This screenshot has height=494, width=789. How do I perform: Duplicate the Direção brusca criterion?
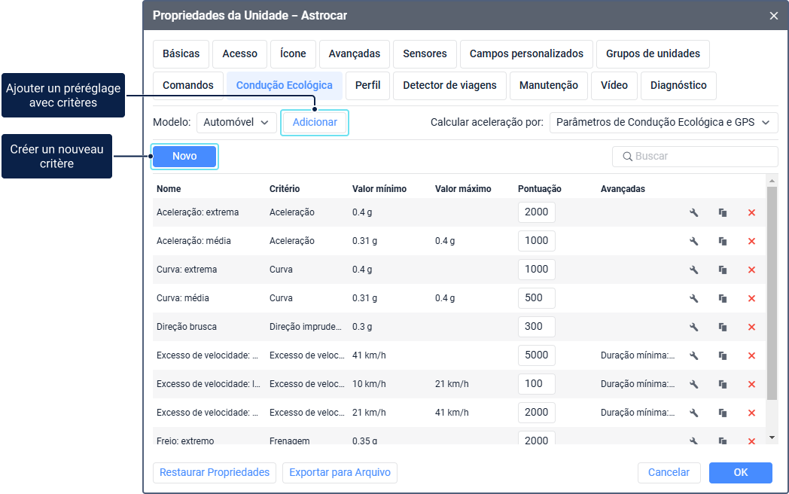(723, 328)
